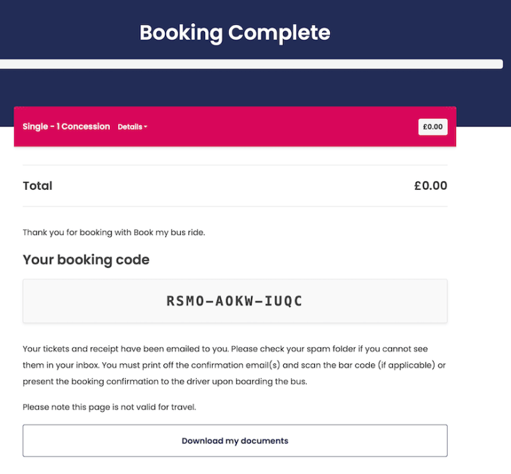Click the divider line above Total
Screen dimensions: 511x474
(x=235, y=165)
